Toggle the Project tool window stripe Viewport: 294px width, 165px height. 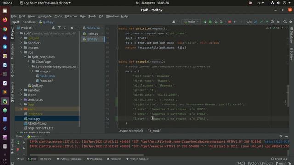pos(12,33)
